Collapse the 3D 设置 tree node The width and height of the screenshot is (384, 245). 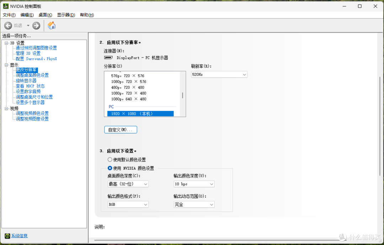[6, 43]
